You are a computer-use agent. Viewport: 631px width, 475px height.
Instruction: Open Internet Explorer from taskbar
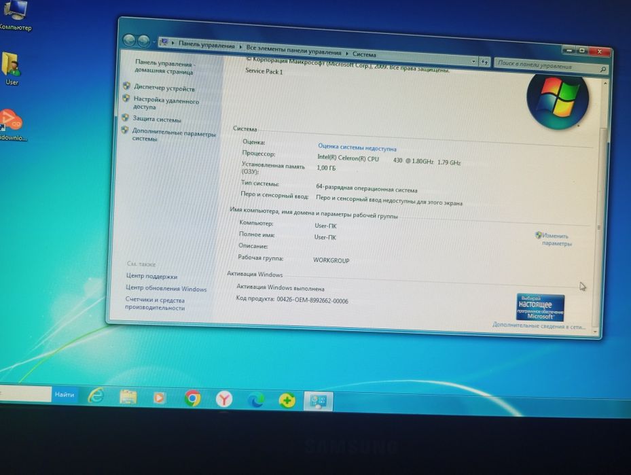(x=96, y=396)
